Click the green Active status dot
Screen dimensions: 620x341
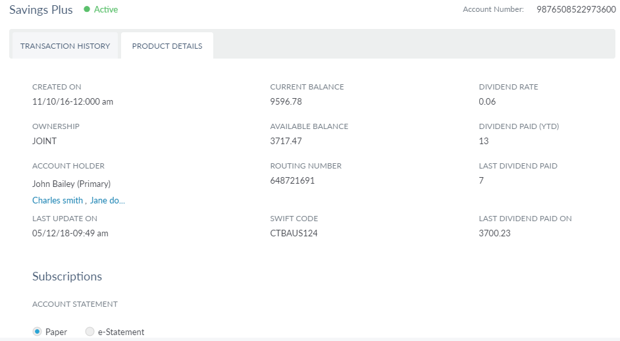(x=87, y=9)
